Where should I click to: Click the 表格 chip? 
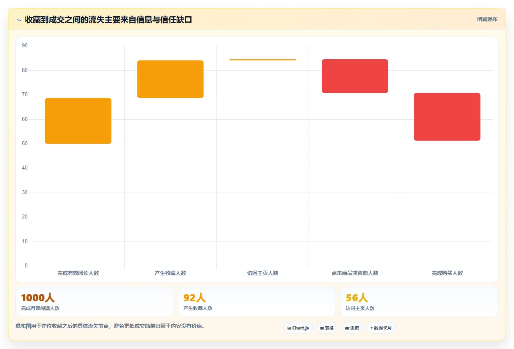[327, 328]
